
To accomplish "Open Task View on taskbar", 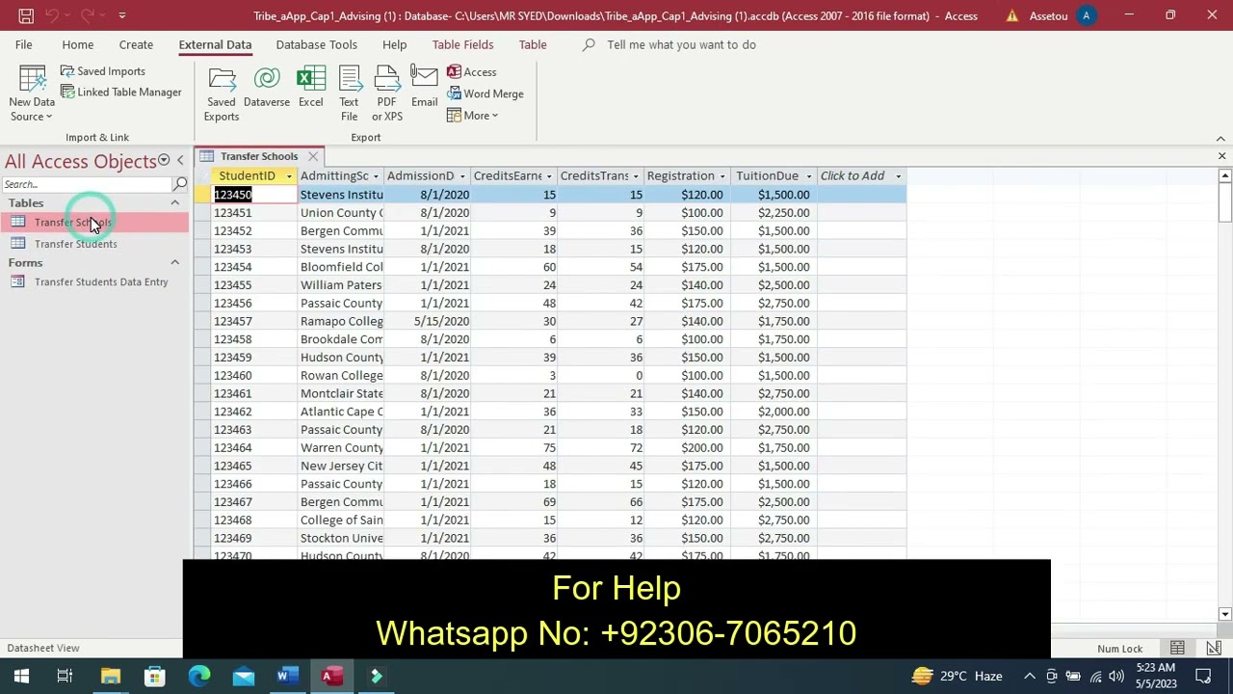I will tap(65, 677).
